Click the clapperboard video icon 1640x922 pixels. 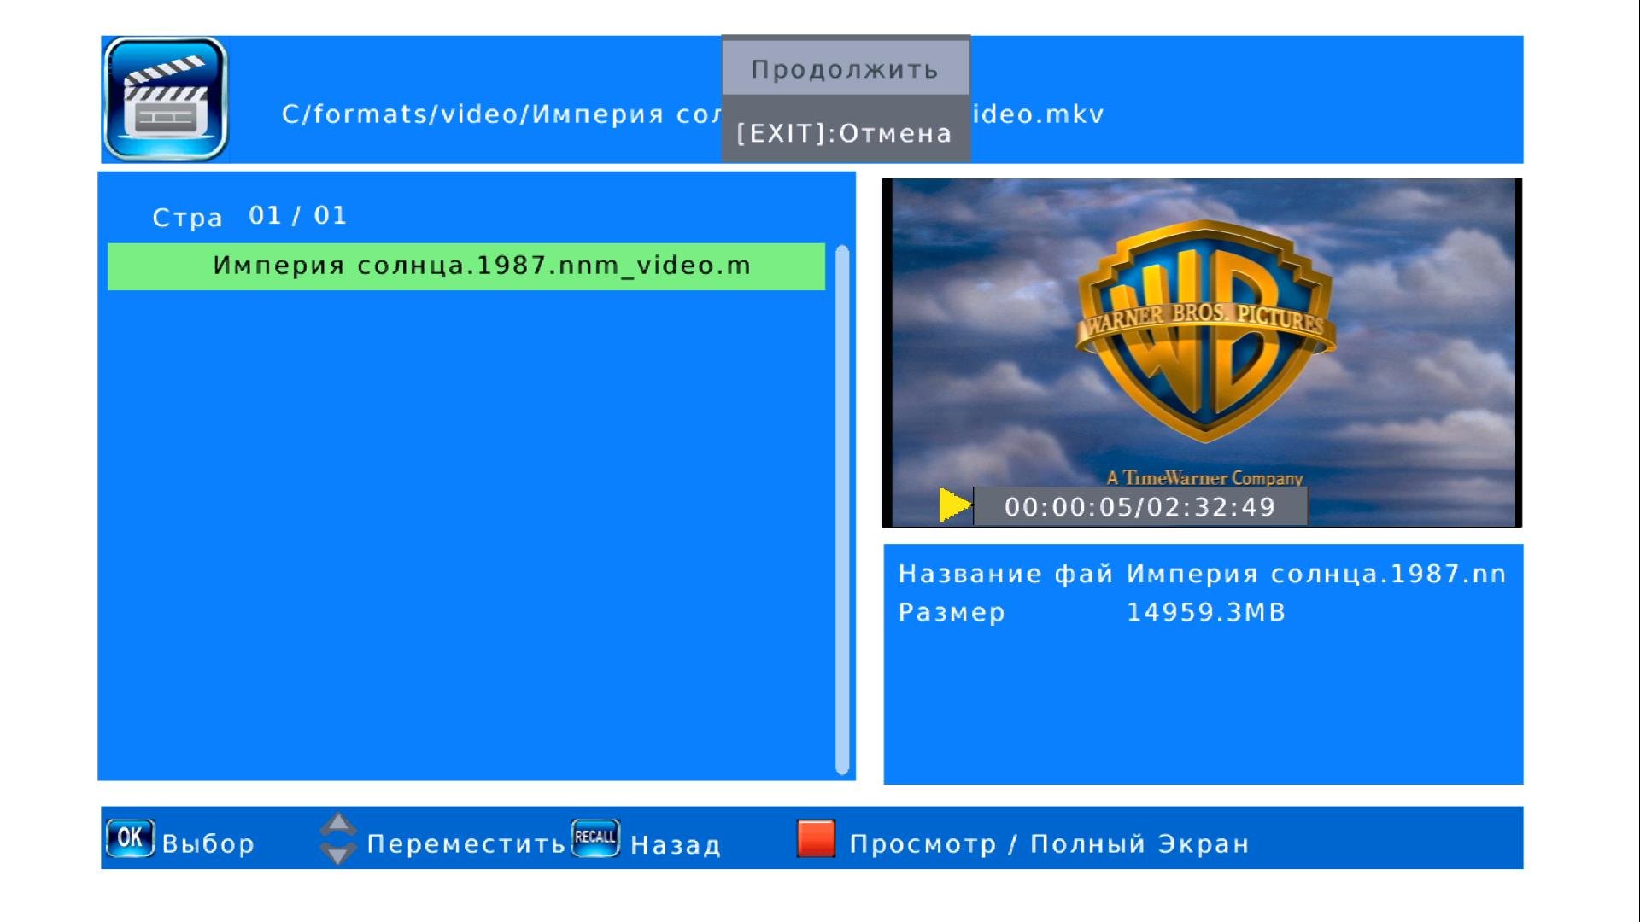[165, 99]
